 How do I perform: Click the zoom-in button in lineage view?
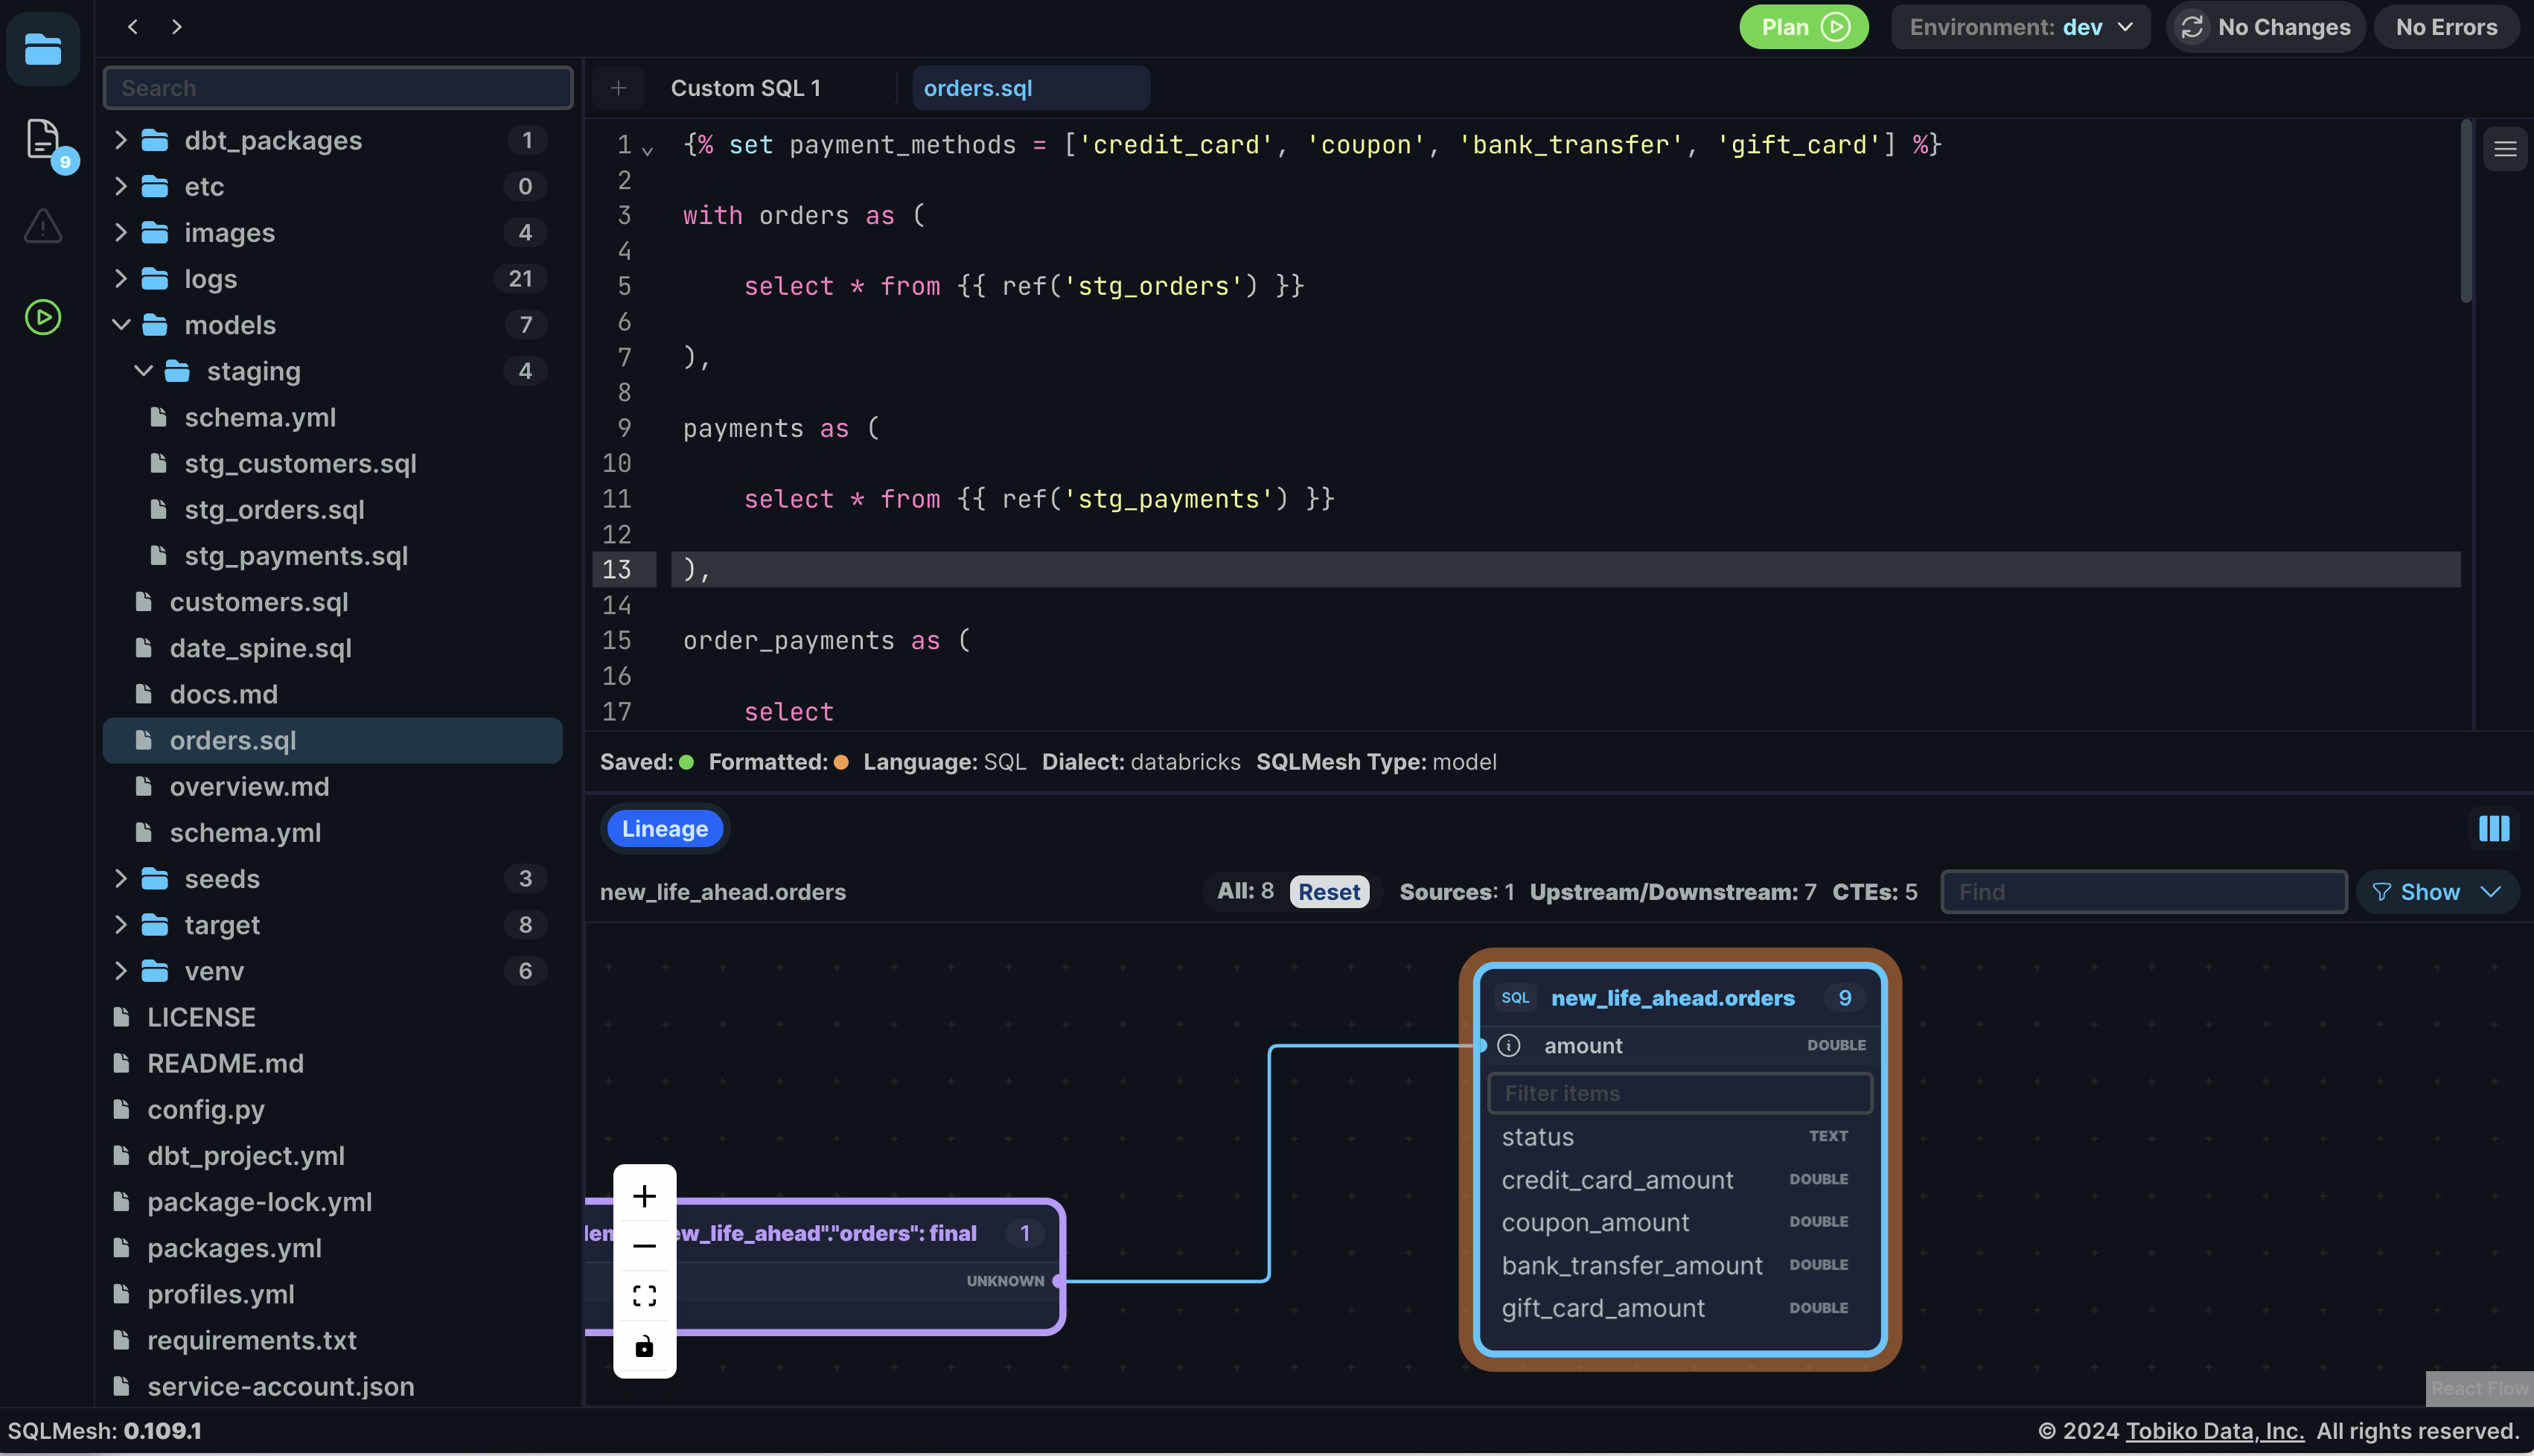(642, 1195)
